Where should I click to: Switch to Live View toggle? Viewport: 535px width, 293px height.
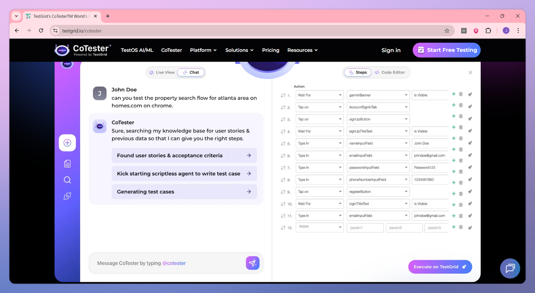(x=161, y=72)
